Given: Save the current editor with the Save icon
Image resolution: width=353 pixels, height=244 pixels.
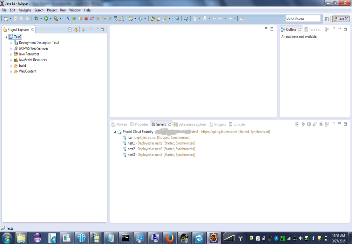Looking at the screenshot, I should (15, 19).
